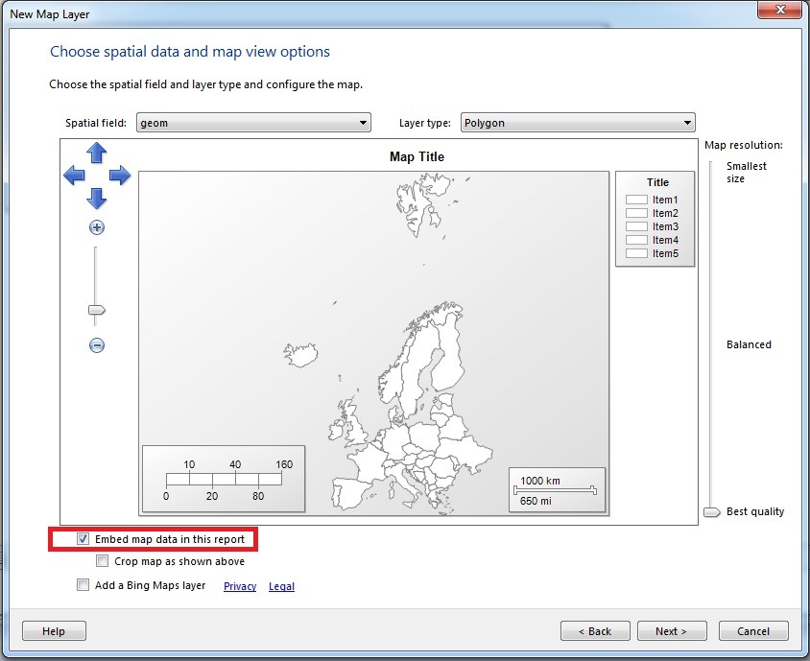This screenshot has height=661, width=810.
Task: Open the Privacy link
Action: pos(240,586)
